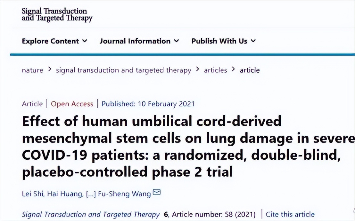Open the Explore Content menu
The width and height of the screenshot is (355, 221).
pos(50,41)
